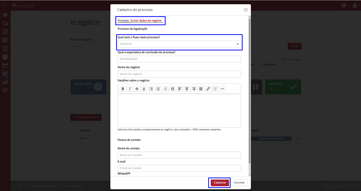Click the Cadastrar button
Screen dimensions: 361x191
coord(220,183)
